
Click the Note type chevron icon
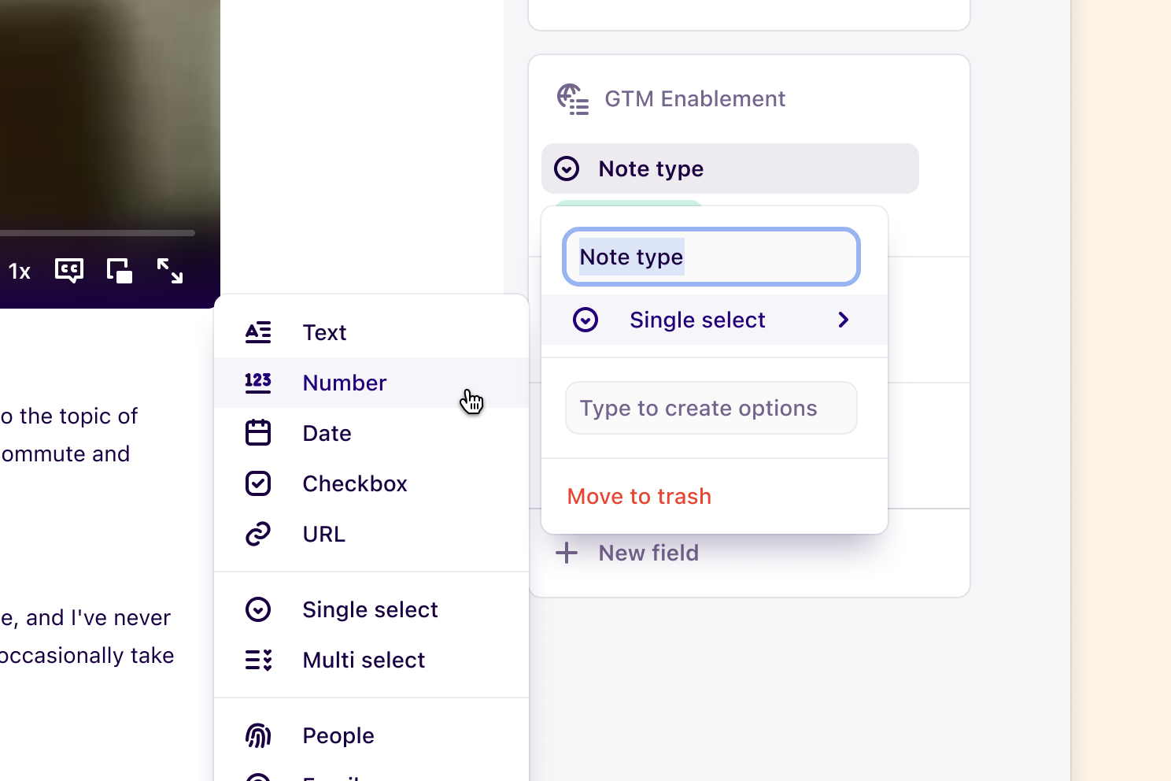point(566,168)
